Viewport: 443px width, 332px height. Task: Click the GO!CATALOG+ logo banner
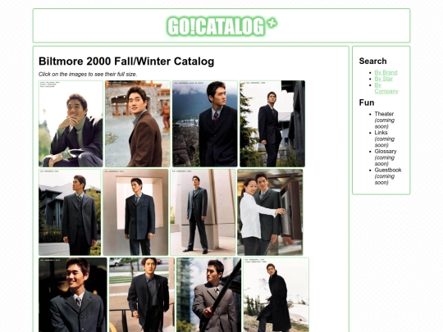[221, 26]
